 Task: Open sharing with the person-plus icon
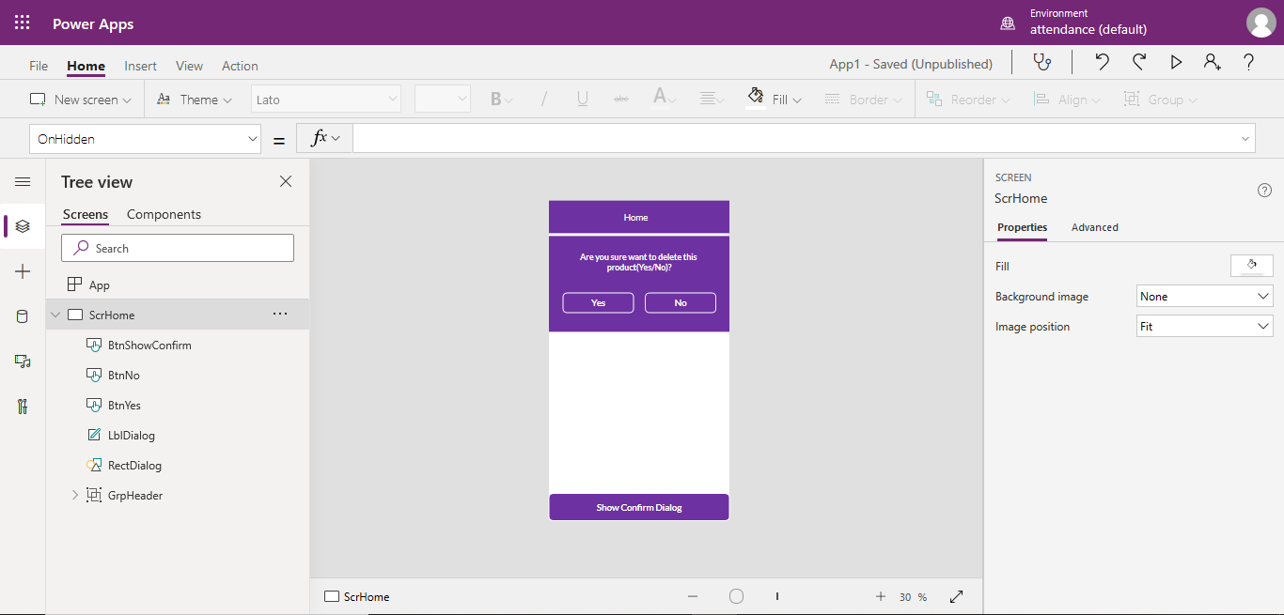(1212, 62)
